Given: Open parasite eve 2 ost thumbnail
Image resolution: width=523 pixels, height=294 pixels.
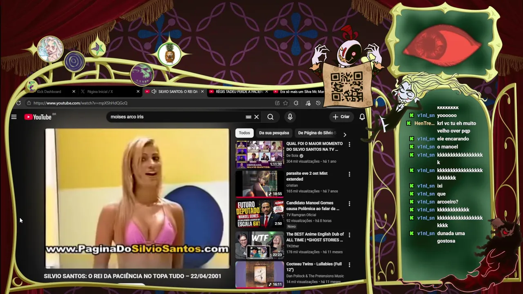Looking at the screenshot, I should pyautogui.click(x=259, y=184).
